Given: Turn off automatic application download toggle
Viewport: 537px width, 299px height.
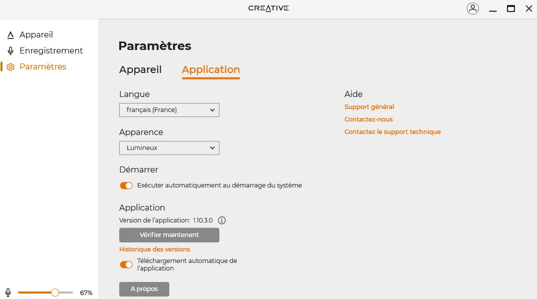Looking at the screenshot, I should pyautogui.click(x=126, y=264).
